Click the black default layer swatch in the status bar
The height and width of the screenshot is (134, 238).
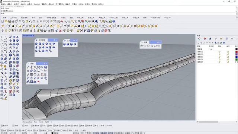tap(52, 133)
